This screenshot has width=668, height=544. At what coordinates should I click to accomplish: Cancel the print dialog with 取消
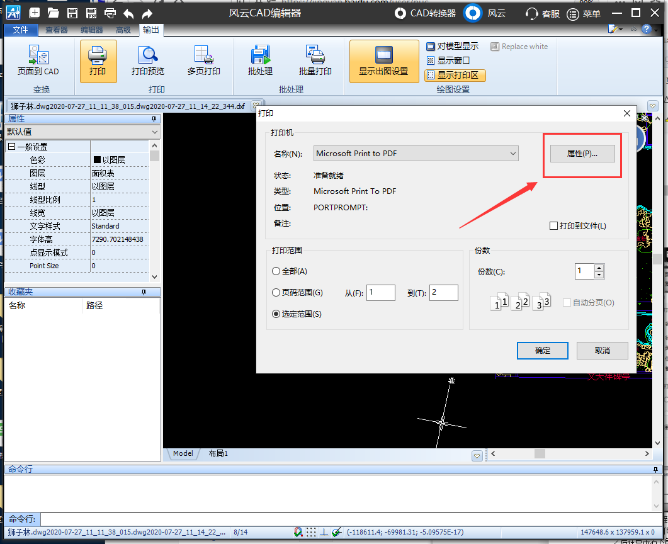(x=602, y=351)
